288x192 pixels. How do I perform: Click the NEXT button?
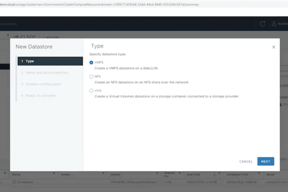click(265, 161)
